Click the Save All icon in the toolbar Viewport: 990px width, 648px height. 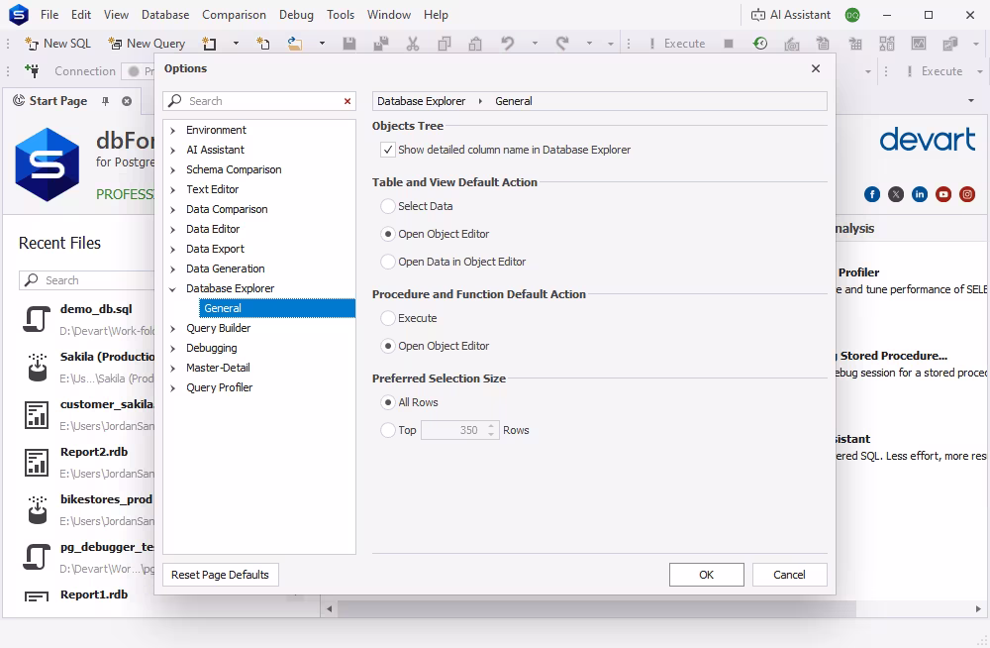[x=381, y=43]
